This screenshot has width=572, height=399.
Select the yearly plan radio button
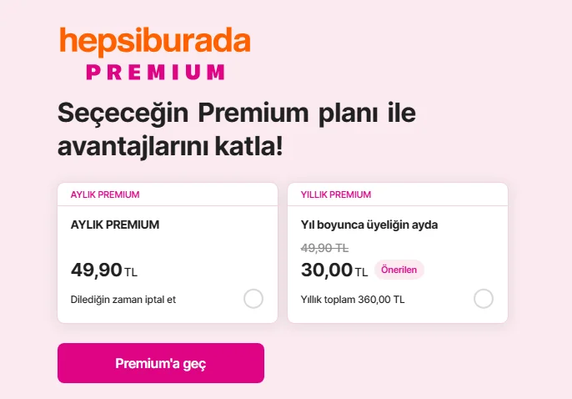tap(484, 299)
